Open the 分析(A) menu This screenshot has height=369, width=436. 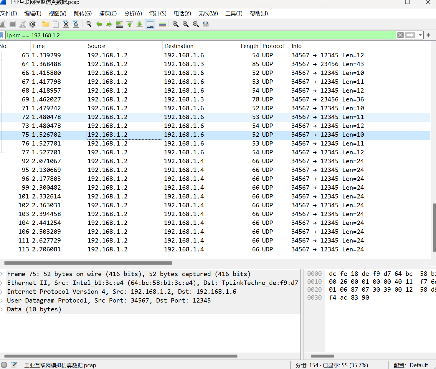[x=133, y=14]
